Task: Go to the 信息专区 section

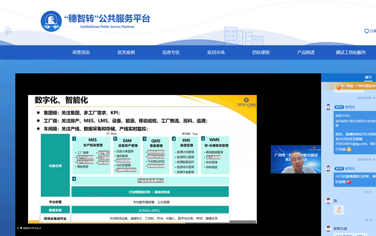Action: pos(171,52)
